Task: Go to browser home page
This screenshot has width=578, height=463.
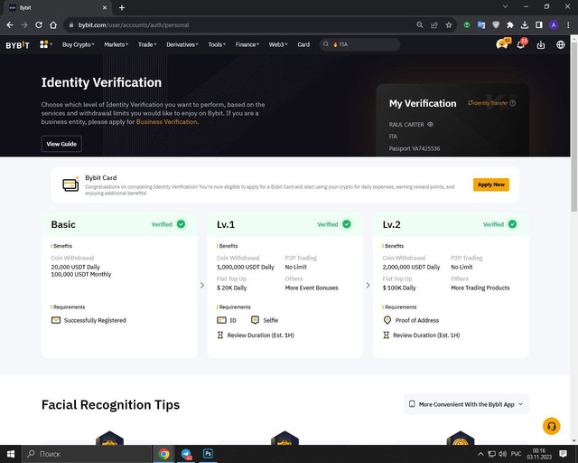Action: [x=53, y=24]
